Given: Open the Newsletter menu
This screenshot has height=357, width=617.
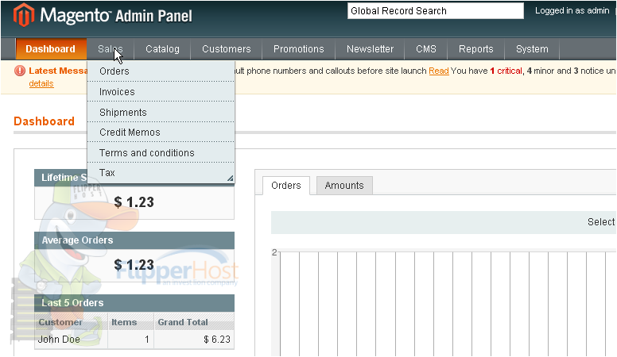Looking at the screenshot, I should (370, 49).
